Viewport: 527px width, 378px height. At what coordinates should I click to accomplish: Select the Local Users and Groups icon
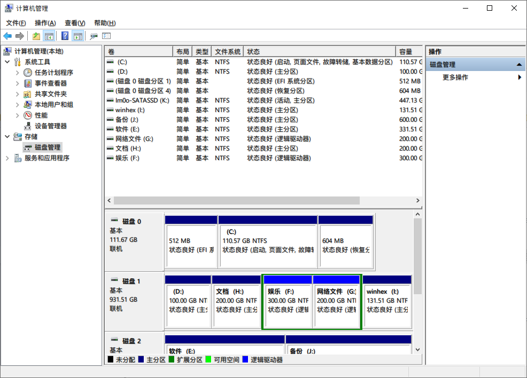28,105
